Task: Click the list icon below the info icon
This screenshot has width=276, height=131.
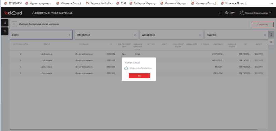Action: pyautogui.click(x=271, y=42)
